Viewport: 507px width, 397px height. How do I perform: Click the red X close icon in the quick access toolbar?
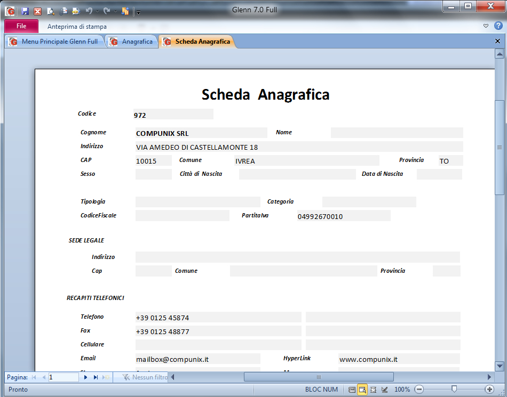[37, 11]
